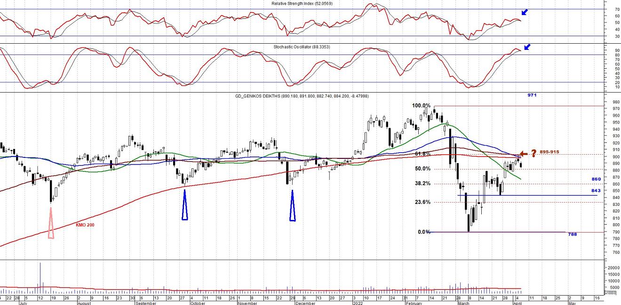Select the 788 low price label
The image size is (621, 305).
[572, 234]
